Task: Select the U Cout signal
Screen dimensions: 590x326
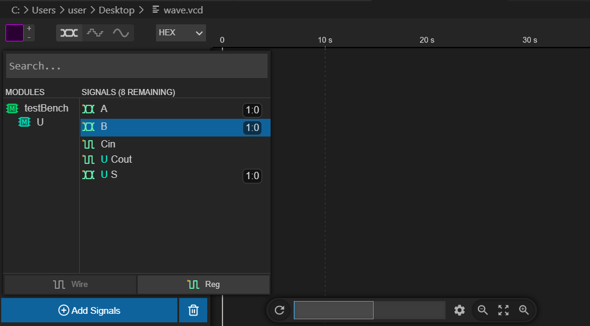Action: (176, 160)
